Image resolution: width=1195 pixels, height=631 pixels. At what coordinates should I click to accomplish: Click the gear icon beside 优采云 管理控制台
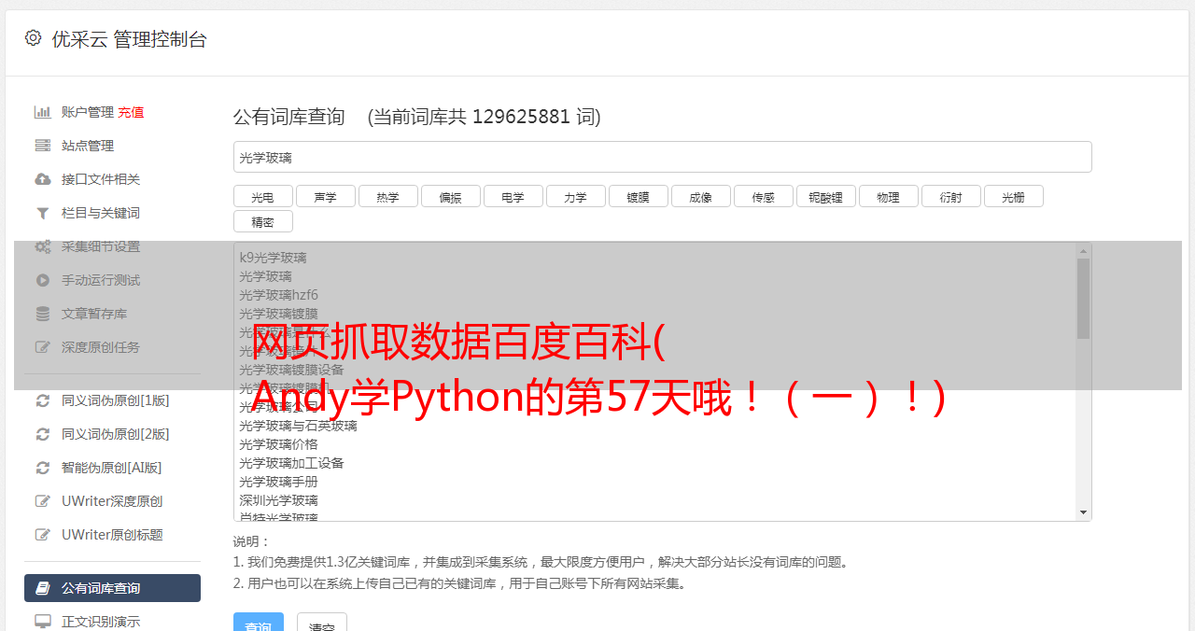pyautogui.click(x=33, y=38)
